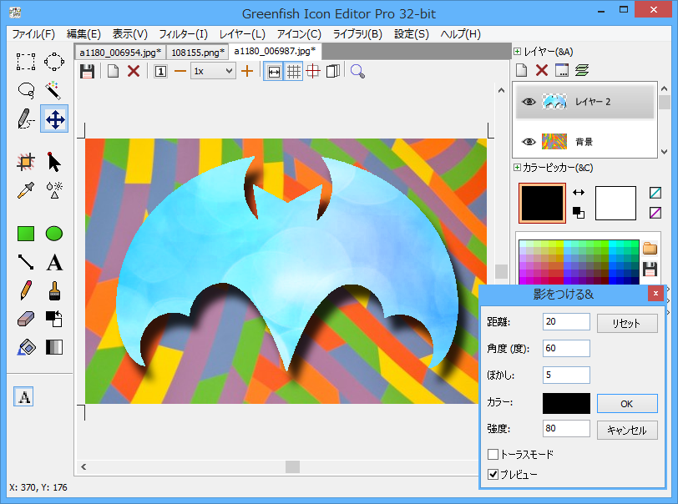Enable the トーラスモード checkbox

coord(493,455)
